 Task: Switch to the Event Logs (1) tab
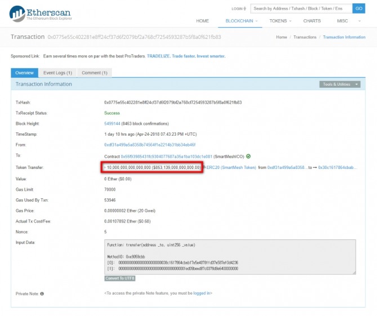(57, 73)
